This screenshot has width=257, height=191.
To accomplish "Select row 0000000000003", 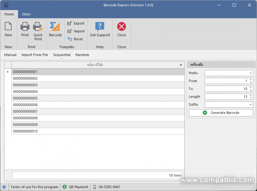I will coord(98,85).
